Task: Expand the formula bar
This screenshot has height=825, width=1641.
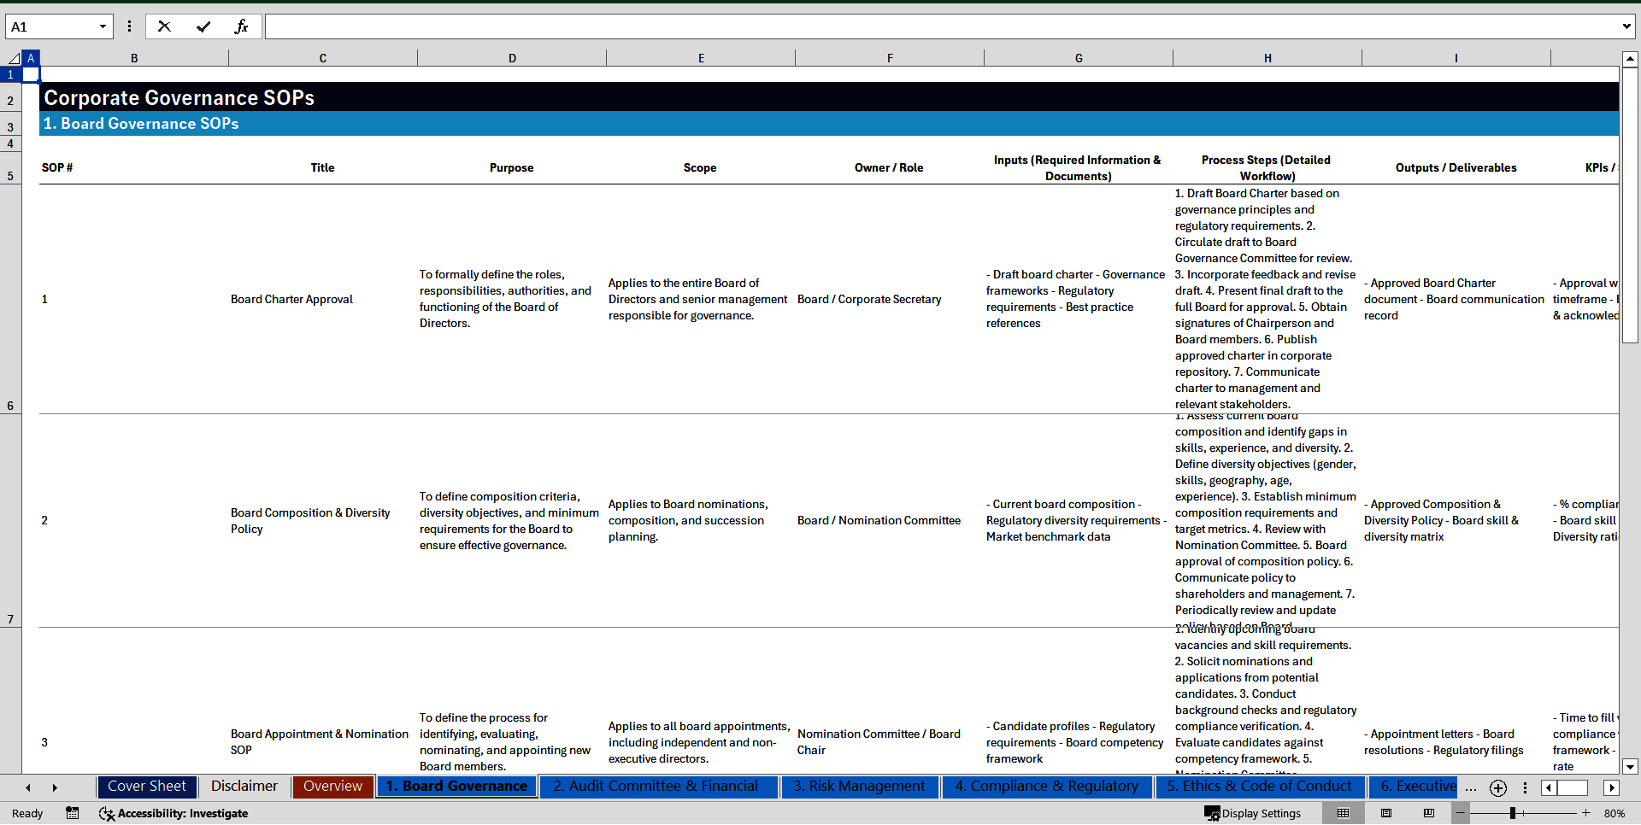Action: tap(1626, 26)
